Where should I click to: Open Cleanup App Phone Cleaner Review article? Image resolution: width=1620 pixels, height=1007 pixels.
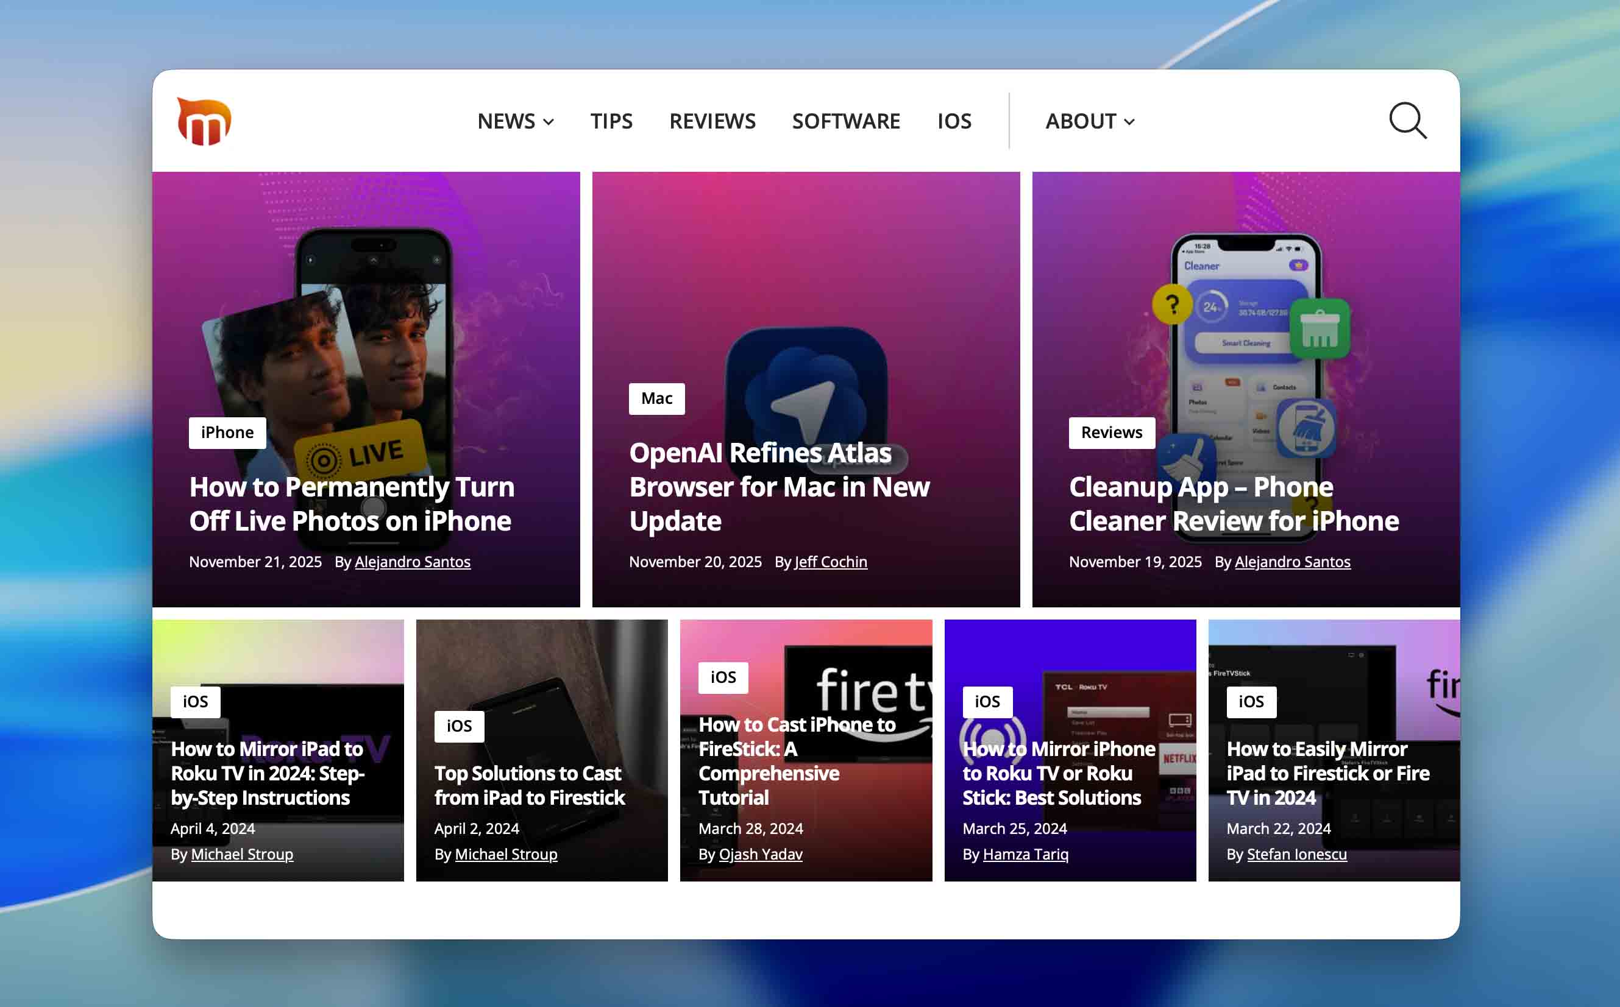[1233, 504]
